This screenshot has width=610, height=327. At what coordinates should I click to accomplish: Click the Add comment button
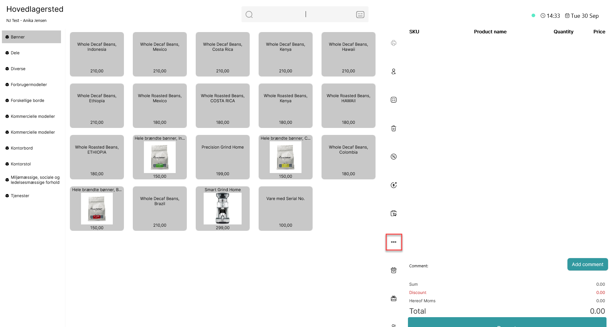(x=587, y=264)
